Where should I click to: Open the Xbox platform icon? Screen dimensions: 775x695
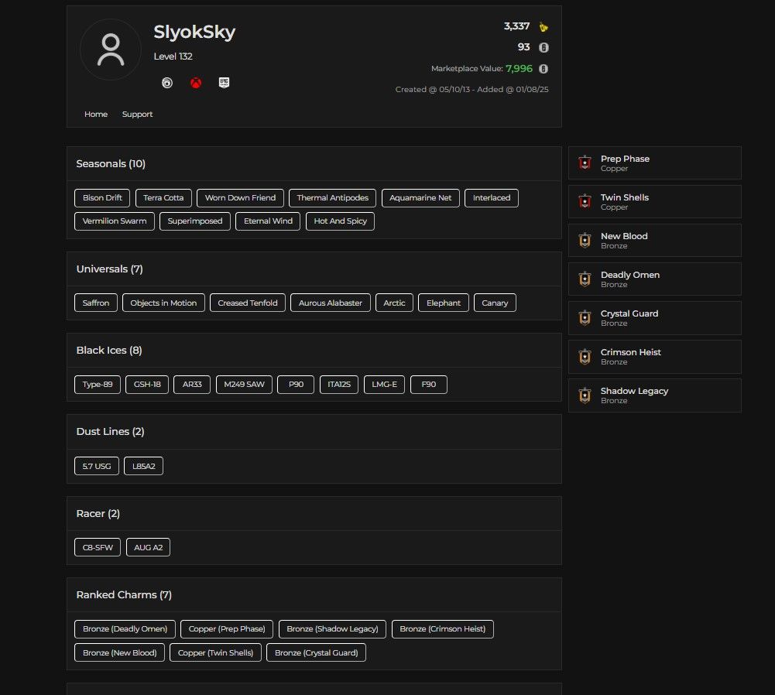pyautogui.click(x=196, y=83)
